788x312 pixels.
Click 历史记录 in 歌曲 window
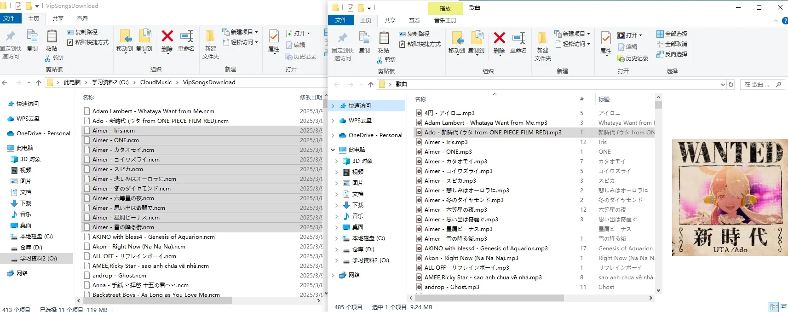pyautogui.click(x=633, y=58)
